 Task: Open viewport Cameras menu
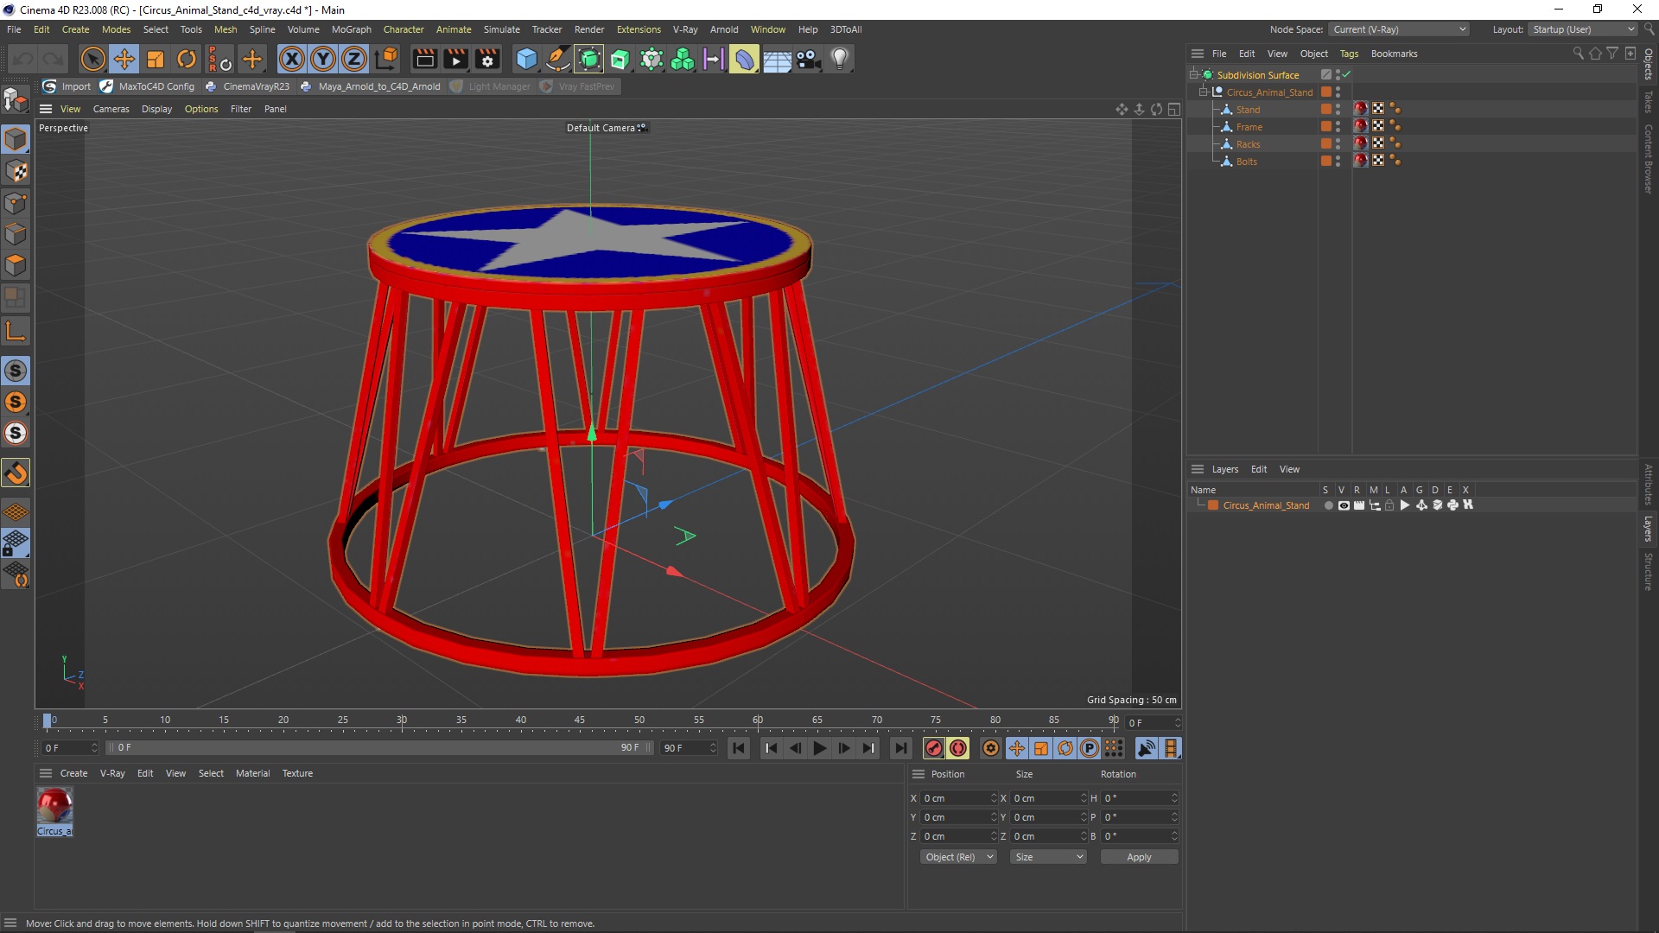coord(111,109)
